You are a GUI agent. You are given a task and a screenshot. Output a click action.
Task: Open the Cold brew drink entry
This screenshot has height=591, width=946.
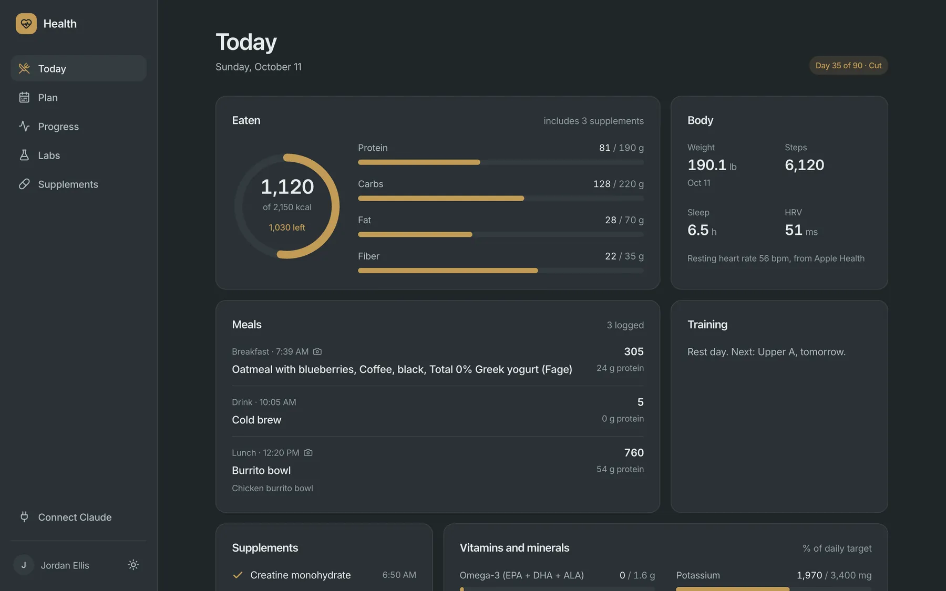tap(438, 411)
